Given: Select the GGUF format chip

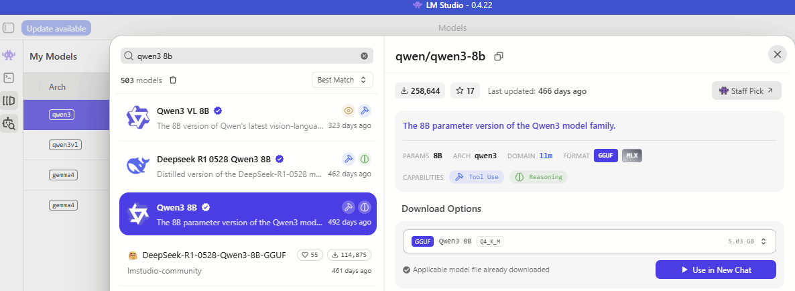Looking at the screenshot, I should tap(605, 156).
